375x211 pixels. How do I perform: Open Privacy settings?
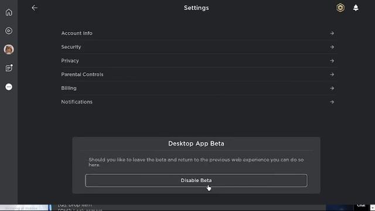point(199,61)
